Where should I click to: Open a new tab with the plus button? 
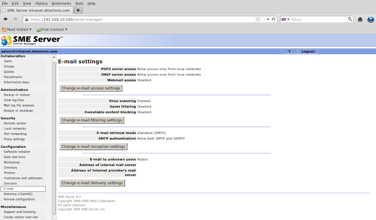click(x=78, y=10)
